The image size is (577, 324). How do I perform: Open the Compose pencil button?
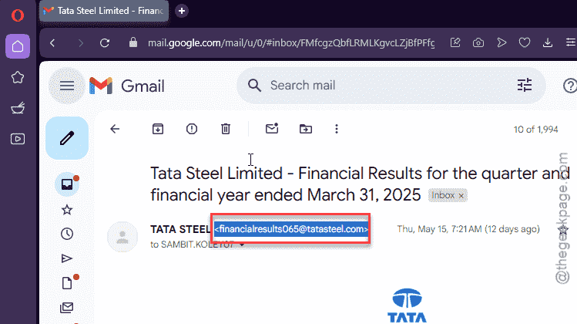pos(67,138)
